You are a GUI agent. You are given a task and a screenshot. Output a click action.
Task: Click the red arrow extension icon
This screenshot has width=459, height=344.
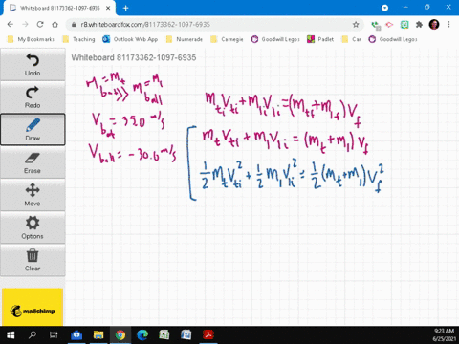coord(389,25)
